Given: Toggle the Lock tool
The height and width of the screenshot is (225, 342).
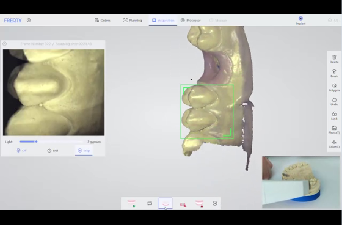Looking at the screenshot, I should [x=334, y=115].
